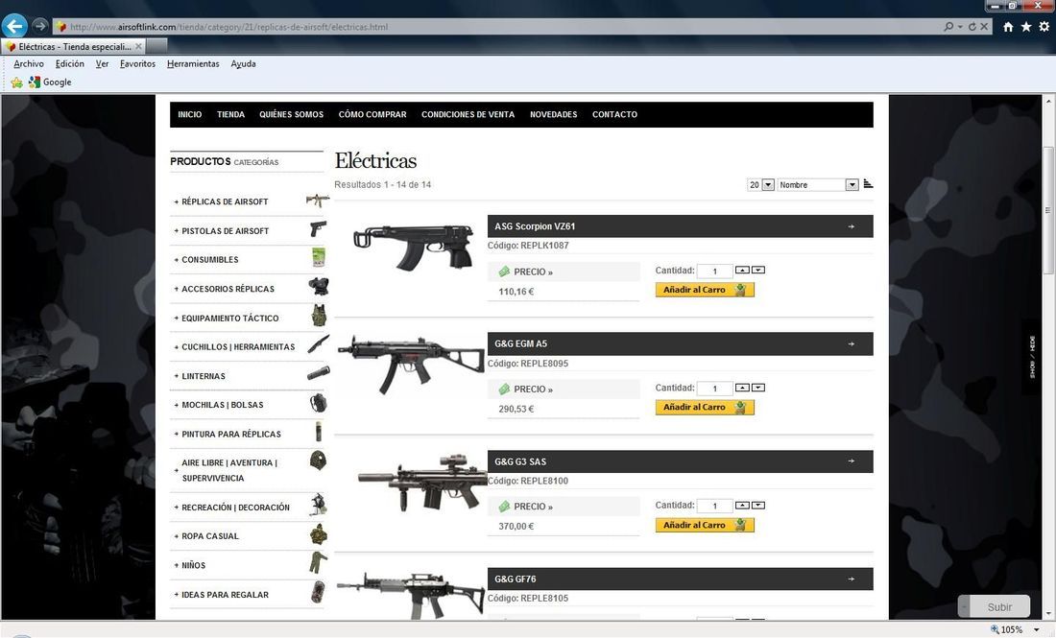Screen dimensions: 1056x638
Task: Open the Google favorites bar shortcut
Action: (x=50, y=83)
